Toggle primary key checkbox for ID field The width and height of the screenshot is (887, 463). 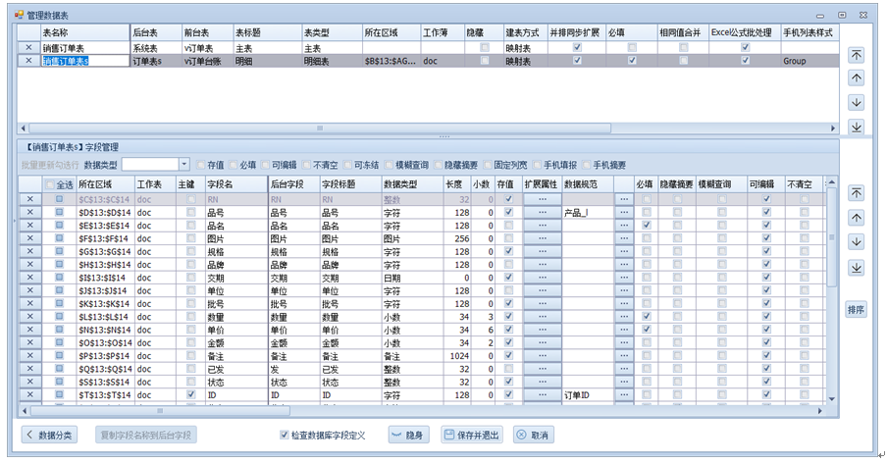pos(191,394)
